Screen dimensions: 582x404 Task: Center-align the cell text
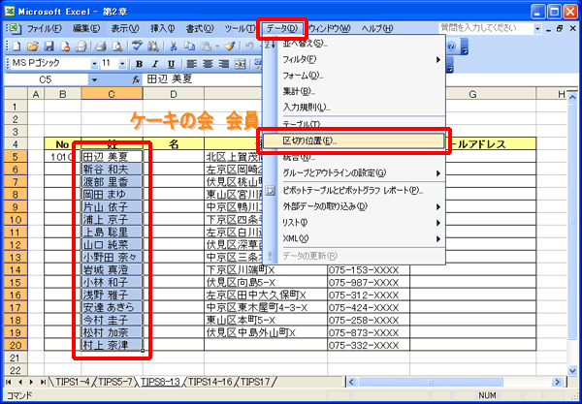point(208,64)
